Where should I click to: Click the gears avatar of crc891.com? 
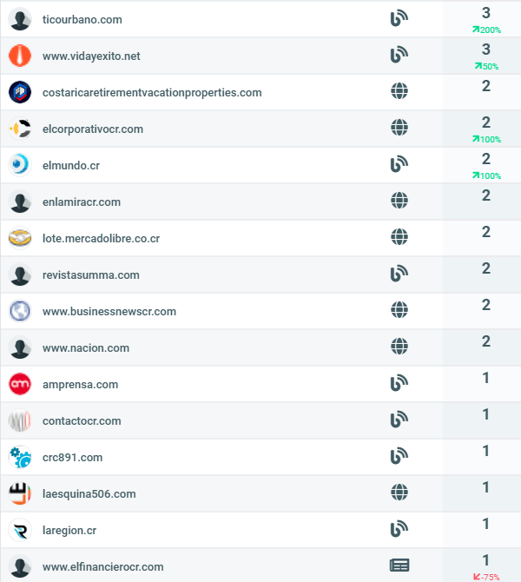click(20, 457)
